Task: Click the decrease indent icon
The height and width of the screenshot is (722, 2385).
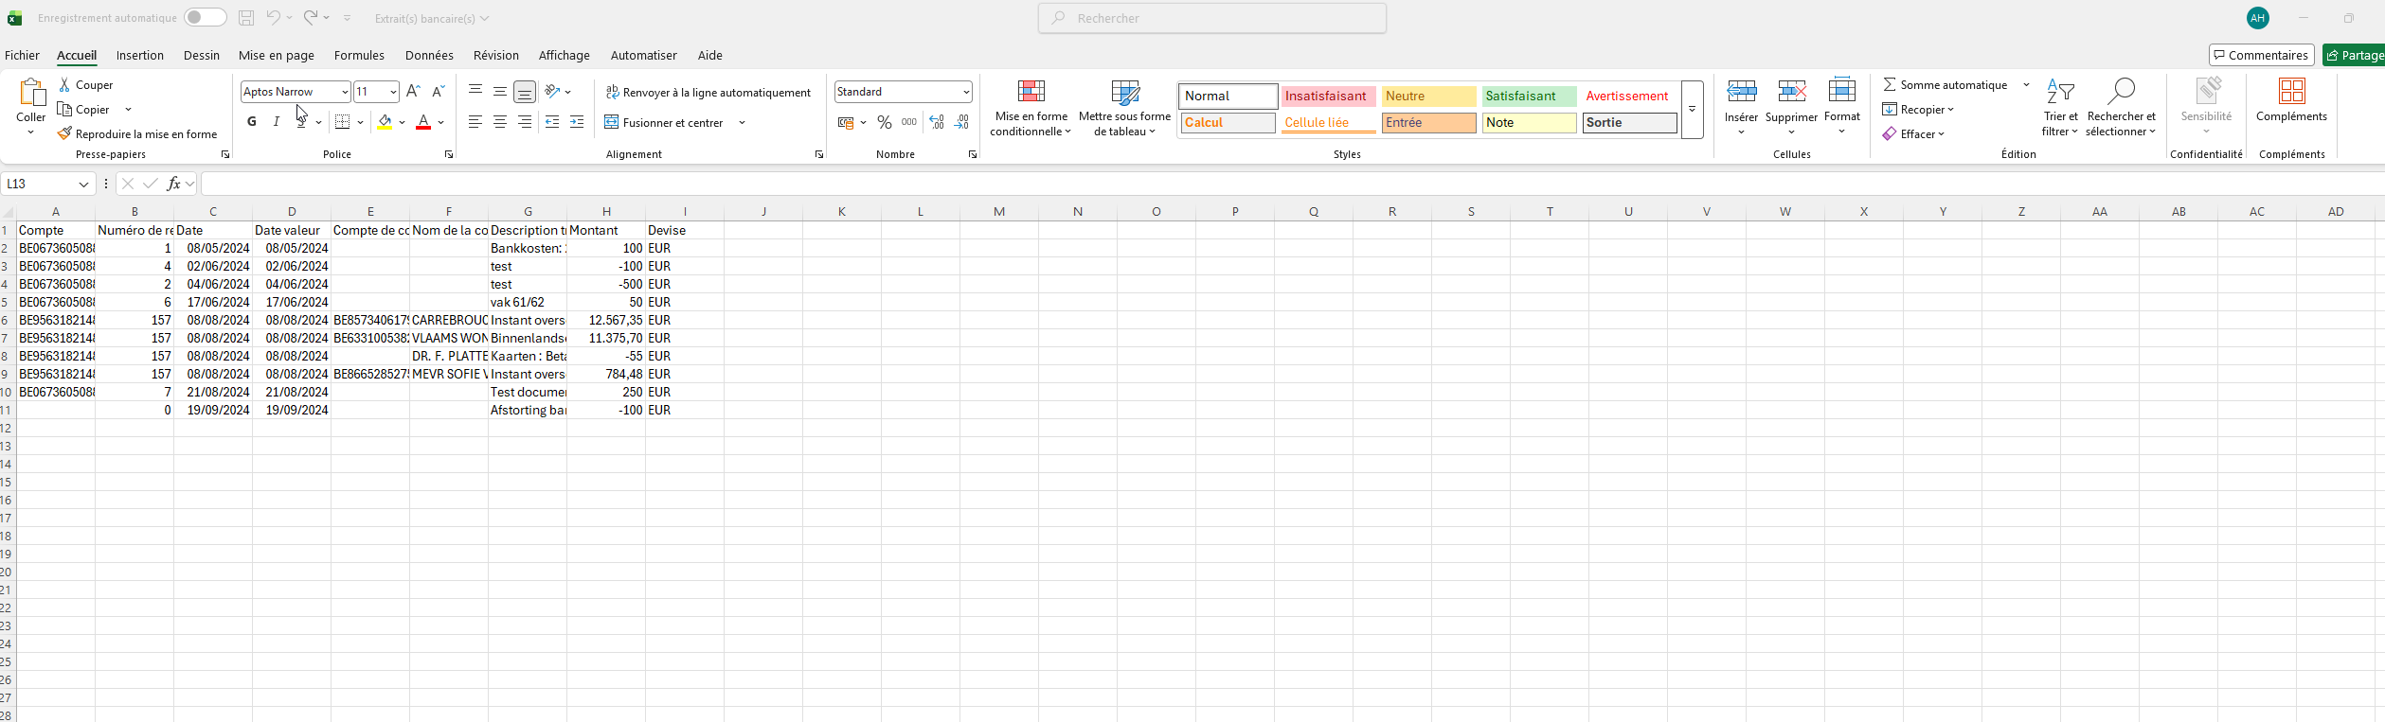Action: (552, 122)
